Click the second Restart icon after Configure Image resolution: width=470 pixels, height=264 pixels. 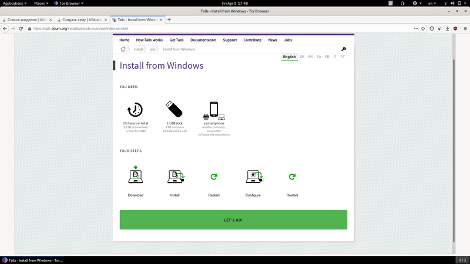click(x=292, y=177)
